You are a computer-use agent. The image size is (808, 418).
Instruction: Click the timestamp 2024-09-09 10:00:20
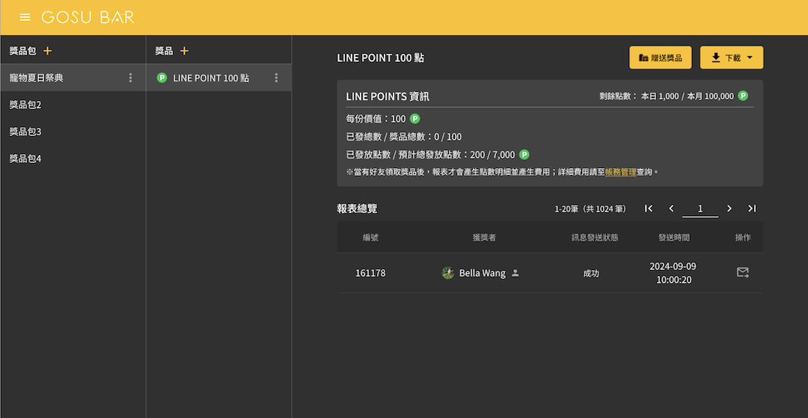click(673, 273)
